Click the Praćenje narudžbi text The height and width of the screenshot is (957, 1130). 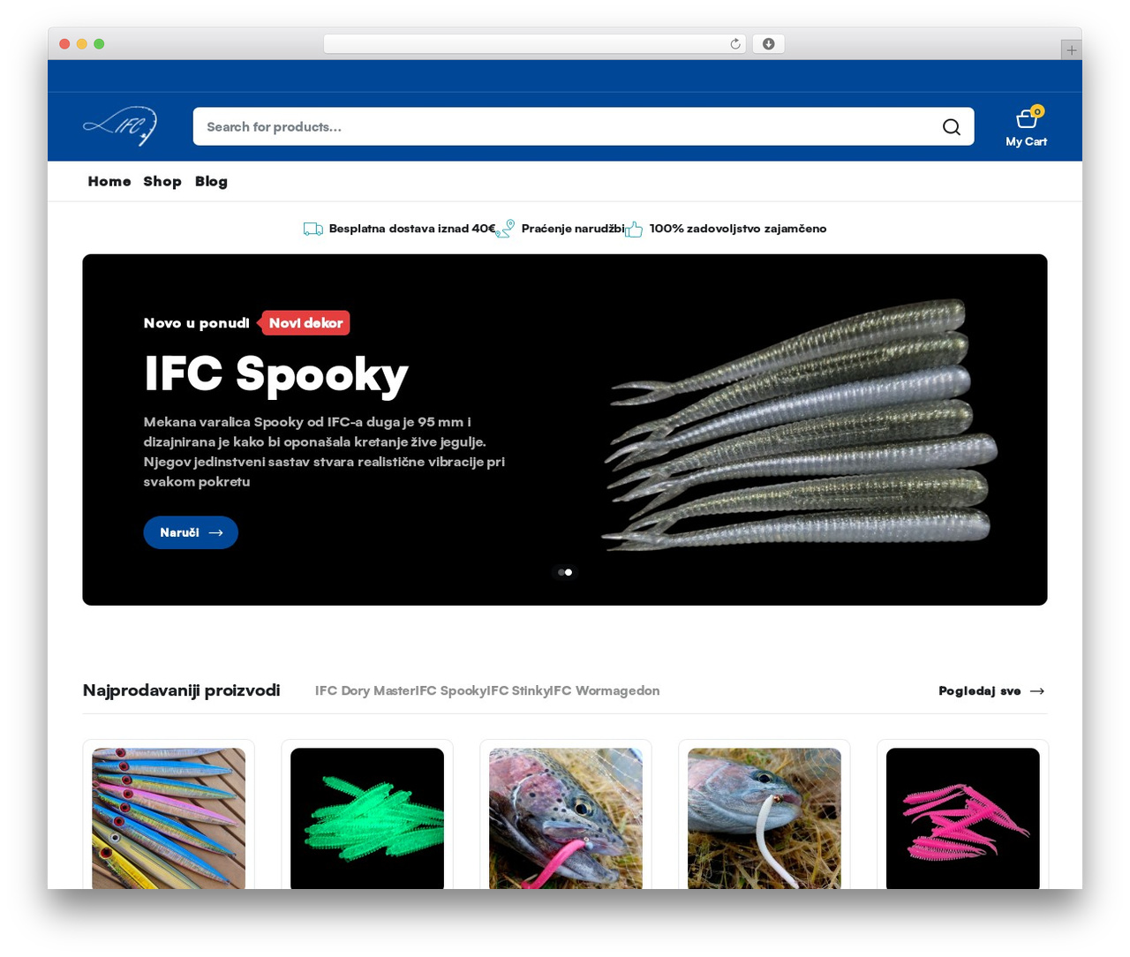click(573, 229)
